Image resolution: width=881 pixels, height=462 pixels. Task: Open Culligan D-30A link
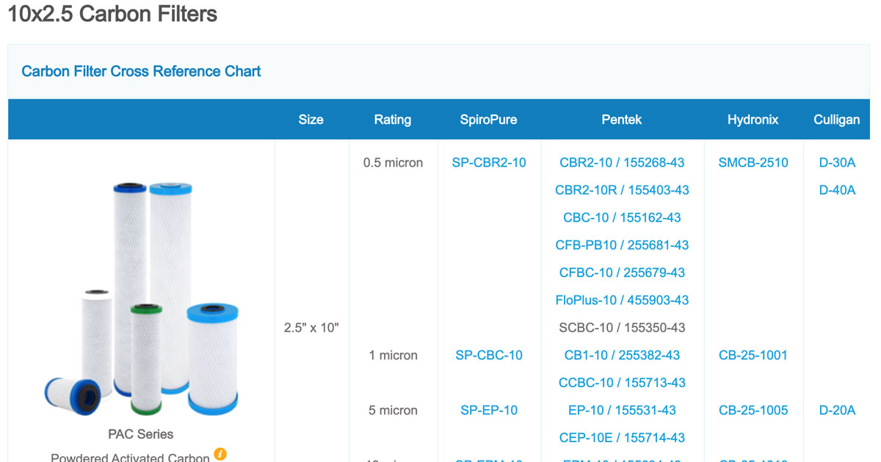[x=837, y=163]
